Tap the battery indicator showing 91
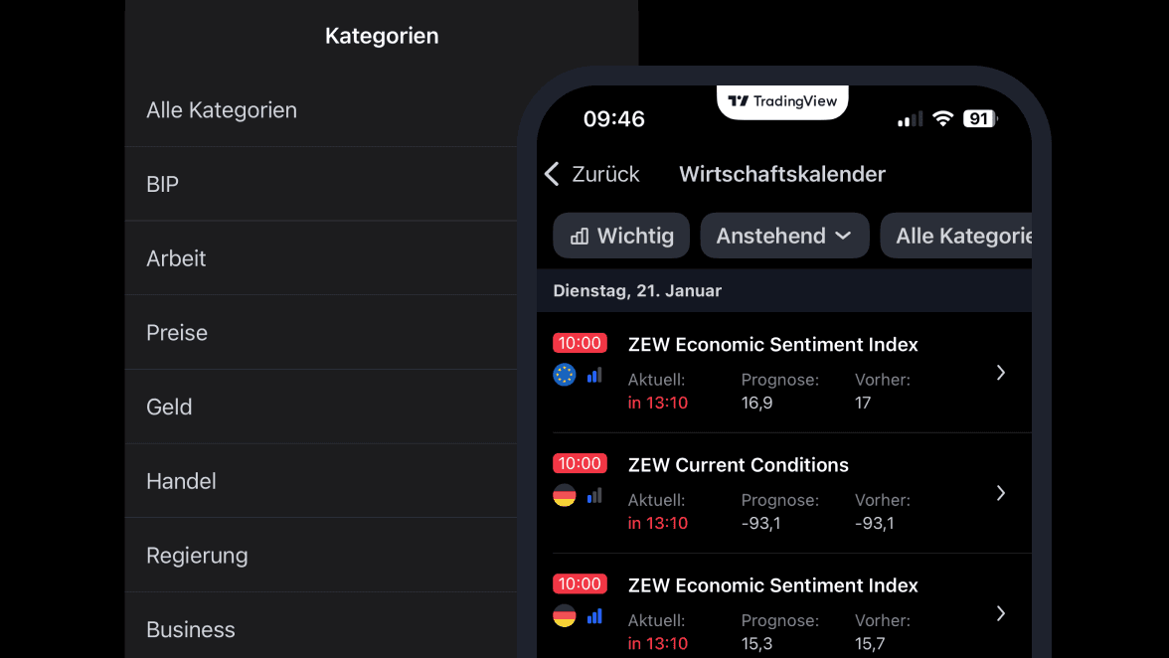The width and height of the screenshot is (1169, 658). coord(979,118)
